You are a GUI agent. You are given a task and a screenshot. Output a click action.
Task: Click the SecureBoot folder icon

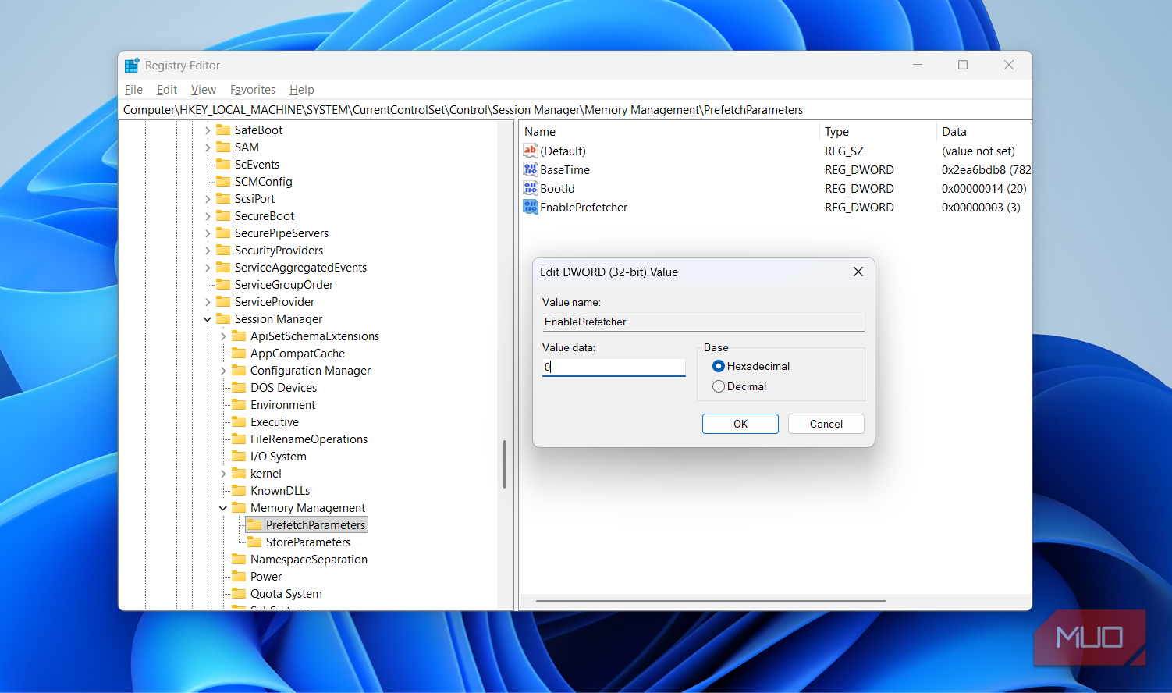pyautogui.click(x=223, y=215)
